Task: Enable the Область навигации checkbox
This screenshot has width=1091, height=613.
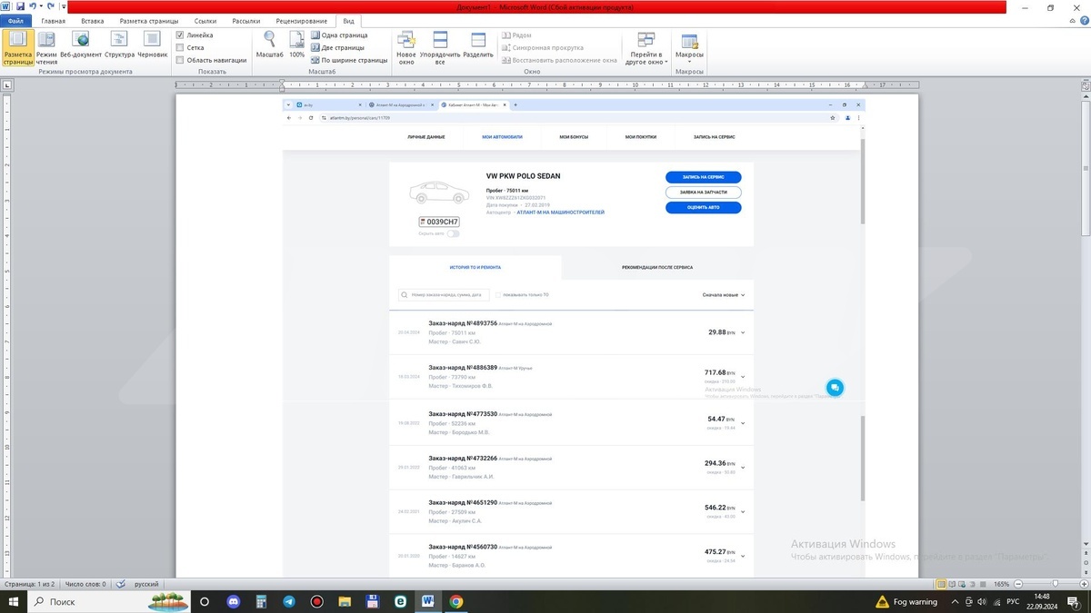Action: 180,60
